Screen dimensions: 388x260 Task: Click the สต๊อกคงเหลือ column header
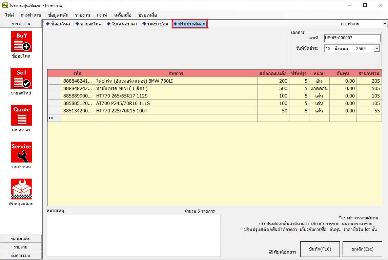point(273,73)
